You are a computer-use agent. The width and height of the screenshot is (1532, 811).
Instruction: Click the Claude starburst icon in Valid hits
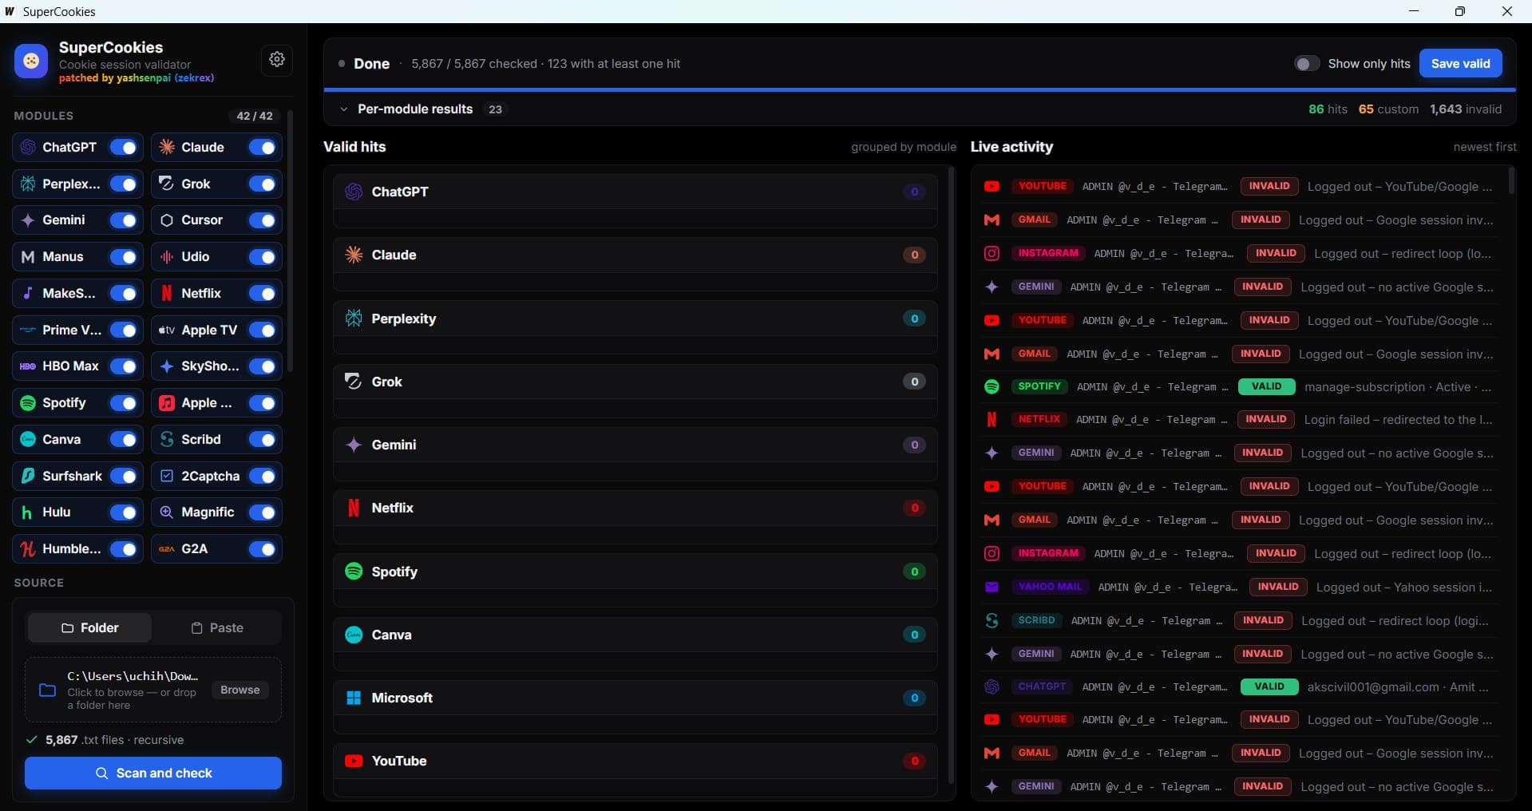[x=354, y=255]
